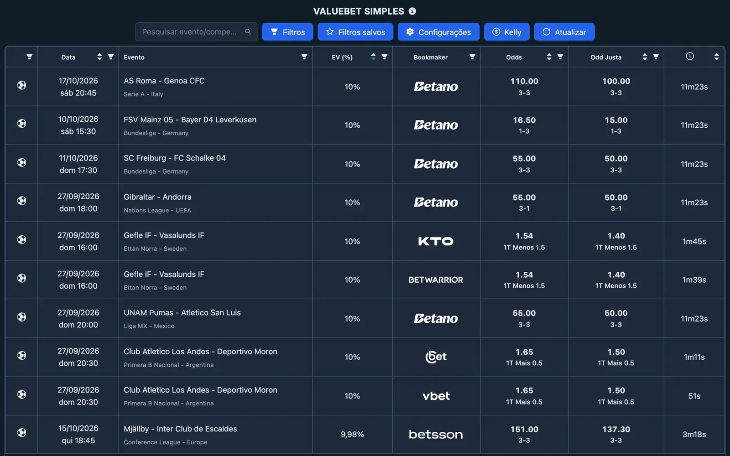Click the Kelly button

point(507,32)
